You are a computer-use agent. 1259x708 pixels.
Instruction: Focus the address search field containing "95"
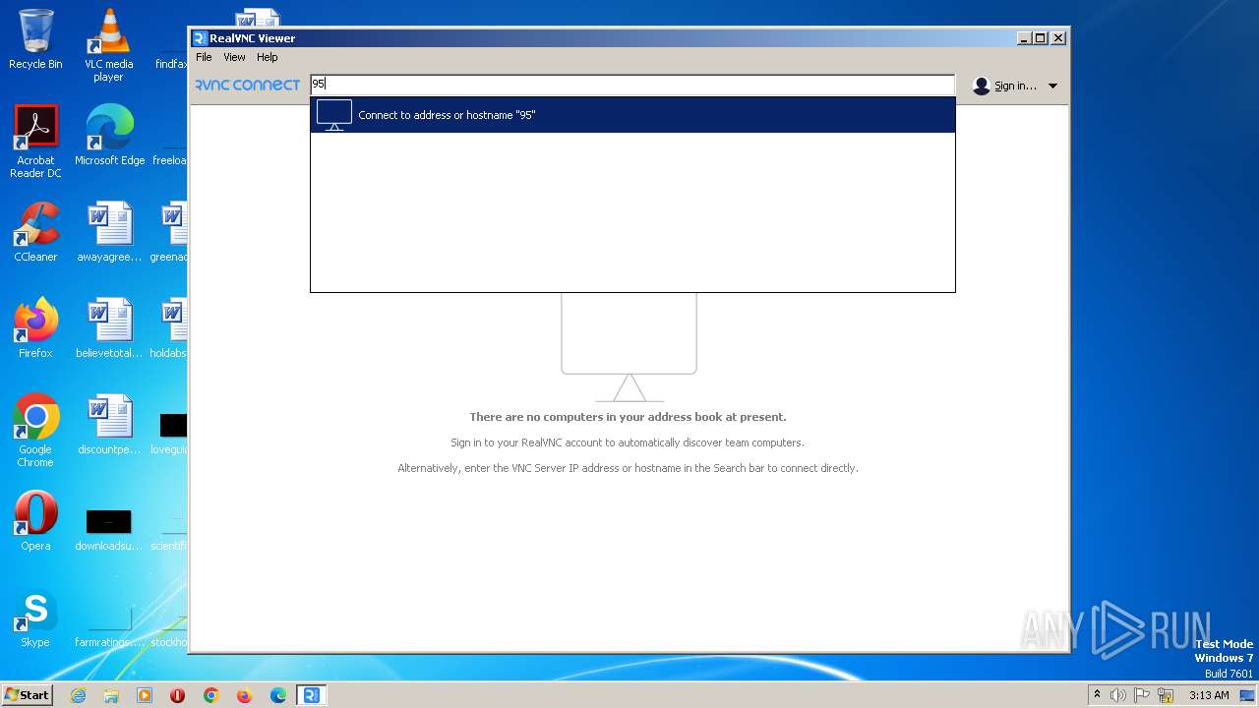(632, 85)
